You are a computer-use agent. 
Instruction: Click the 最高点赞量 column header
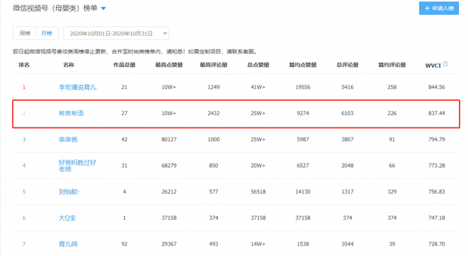(169, 65)
